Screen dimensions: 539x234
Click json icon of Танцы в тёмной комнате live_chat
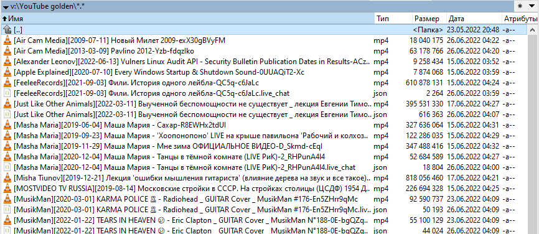tap(7, 167)
